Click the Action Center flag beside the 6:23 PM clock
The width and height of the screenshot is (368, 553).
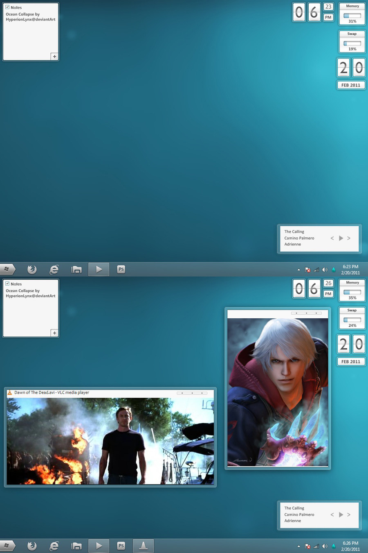click(307, 270)
